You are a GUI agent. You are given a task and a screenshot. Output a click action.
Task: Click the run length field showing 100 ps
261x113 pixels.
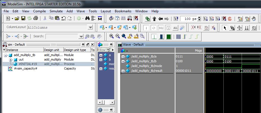[189, 19]
